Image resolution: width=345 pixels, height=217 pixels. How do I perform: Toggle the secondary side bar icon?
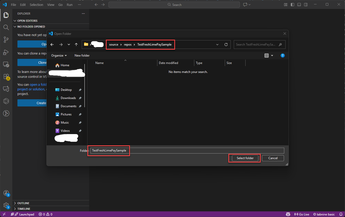point(306,5)
